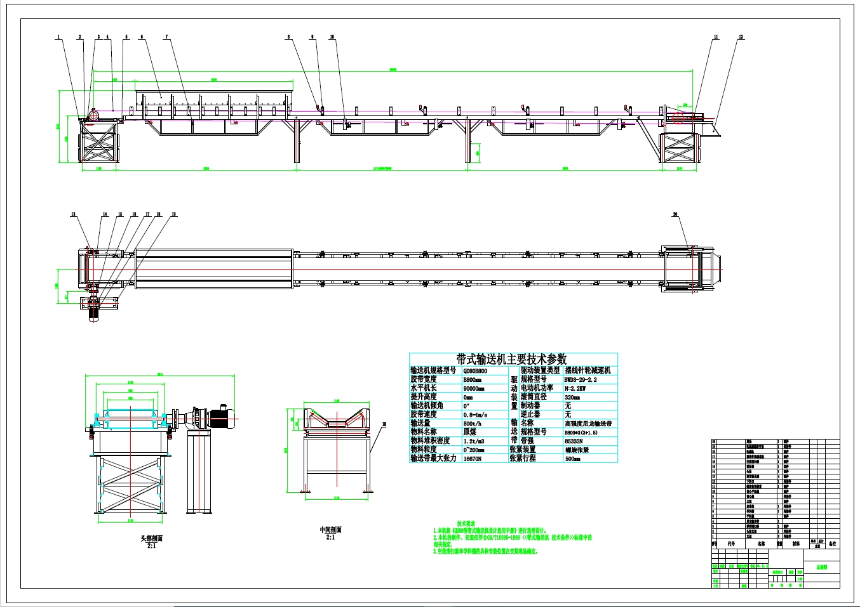Click the 滚筒直径 label cell

[x=534, y=396]
